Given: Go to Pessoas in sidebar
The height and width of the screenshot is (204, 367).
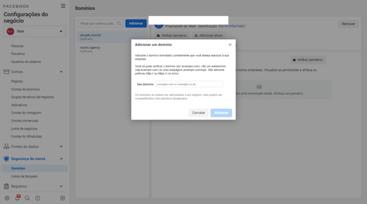Looking at the screenshot, I should pos(17,46).
